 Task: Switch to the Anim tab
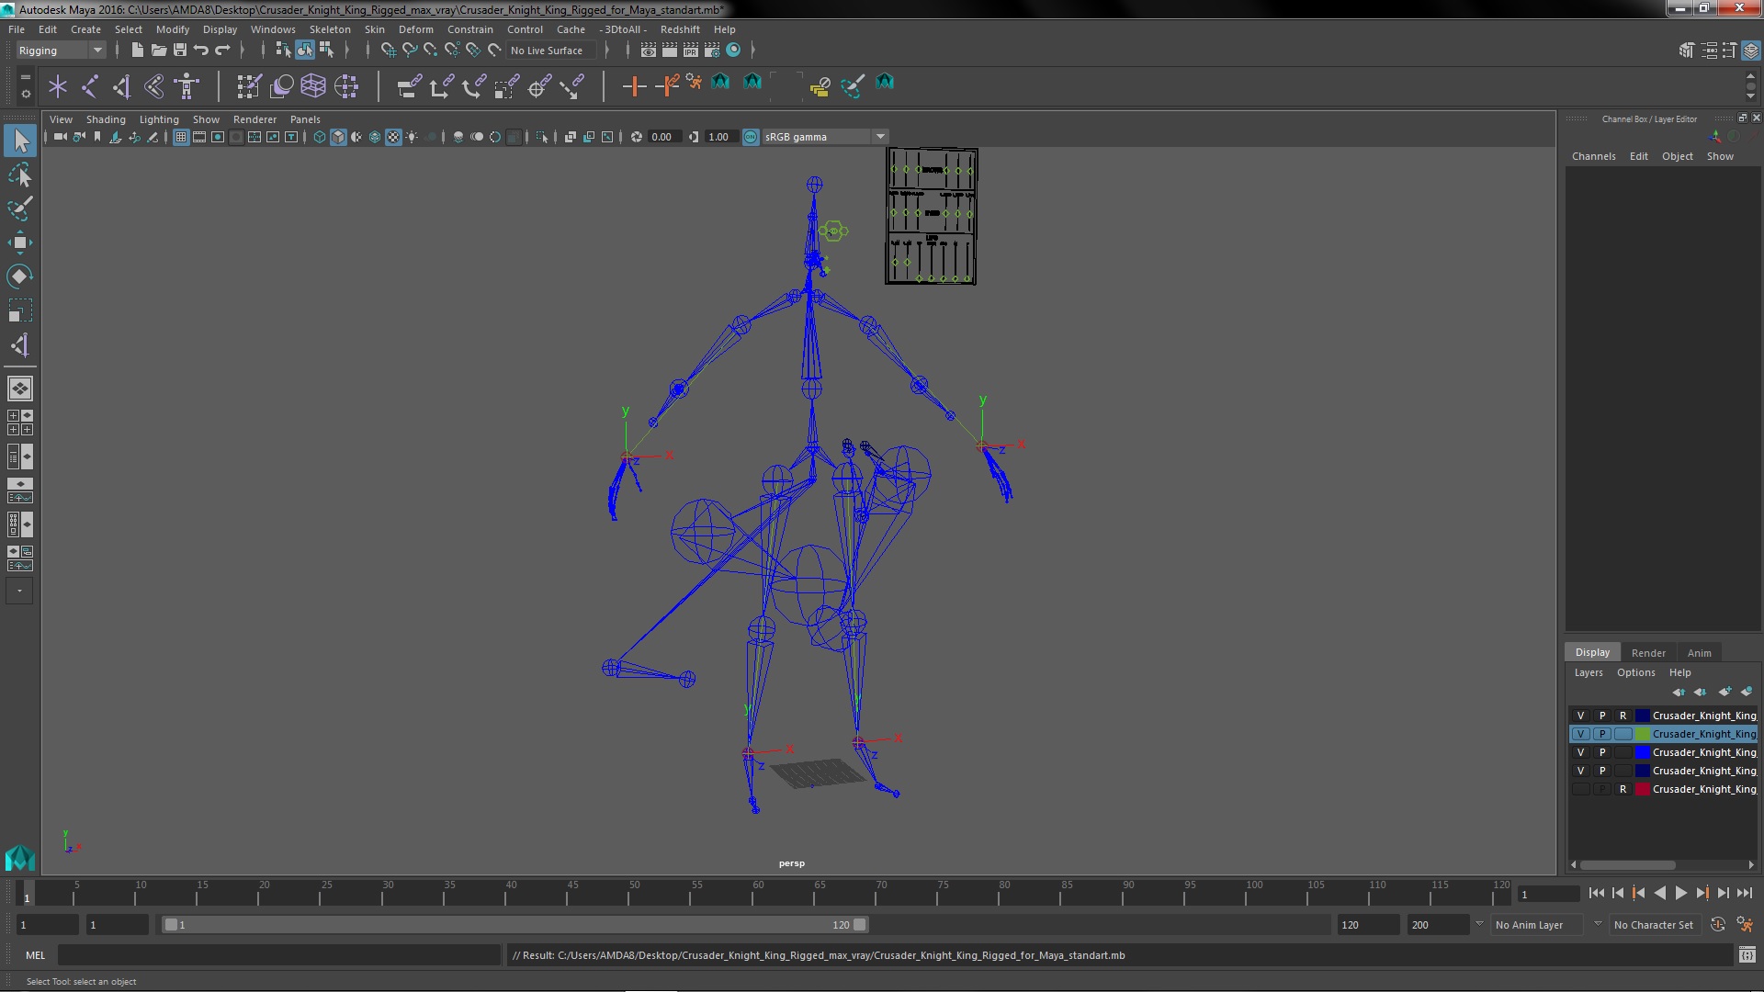coord(1699,651)
